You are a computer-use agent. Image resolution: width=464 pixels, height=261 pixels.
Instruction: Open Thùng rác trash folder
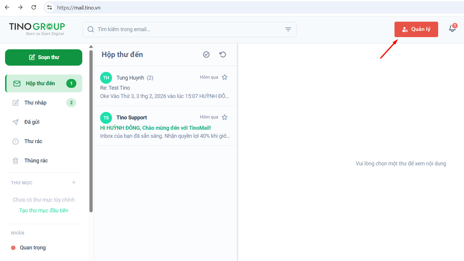[x=36, y=161]
